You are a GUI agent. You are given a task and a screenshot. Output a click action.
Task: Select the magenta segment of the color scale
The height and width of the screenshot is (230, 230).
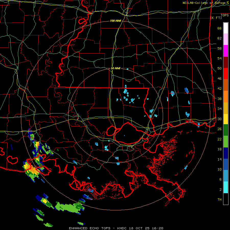pyautogui.click(x=226, y=51)
